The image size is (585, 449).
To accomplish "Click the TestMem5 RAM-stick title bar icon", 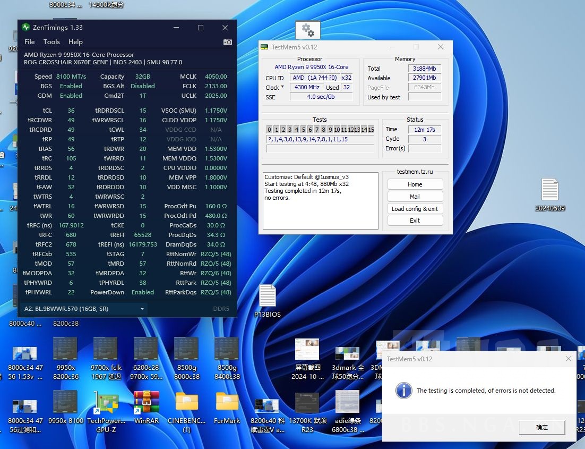I will pyautogui.click(x=264, y=47).
